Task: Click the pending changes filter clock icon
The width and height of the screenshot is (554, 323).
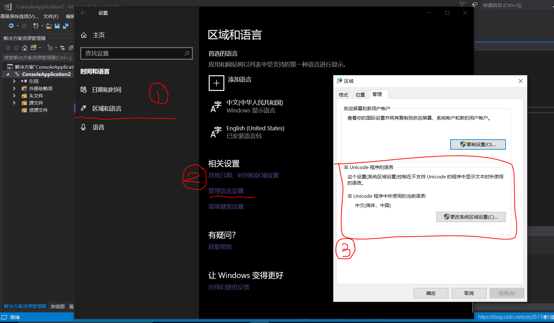Action: point(50,48)
